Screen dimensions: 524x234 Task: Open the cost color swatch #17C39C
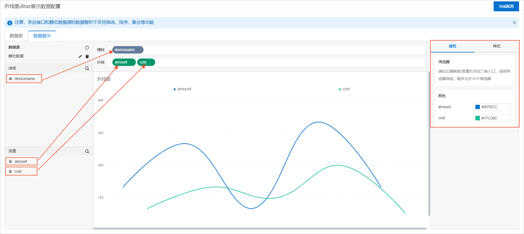478,118
